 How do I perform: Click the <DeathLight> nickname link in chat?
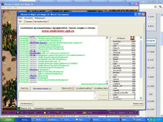(35, 53)
